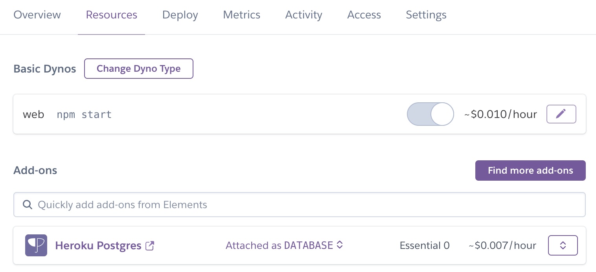The width and height of the screenshot is (596, 272).
Task: View the Access tab
Action: click(x=364, y=15)
